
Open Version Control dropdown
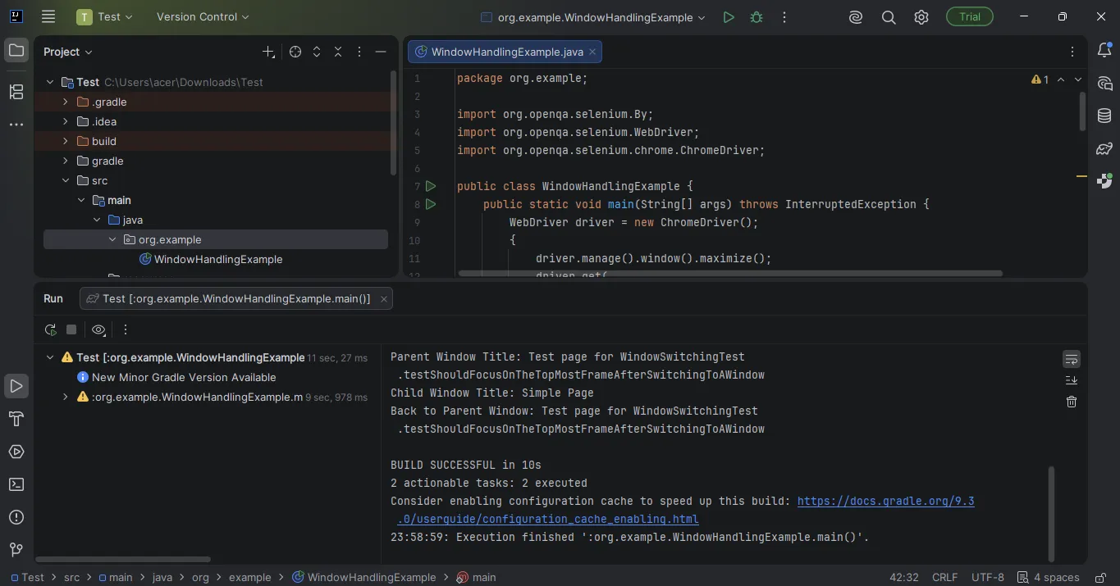(x=203, y=17)
